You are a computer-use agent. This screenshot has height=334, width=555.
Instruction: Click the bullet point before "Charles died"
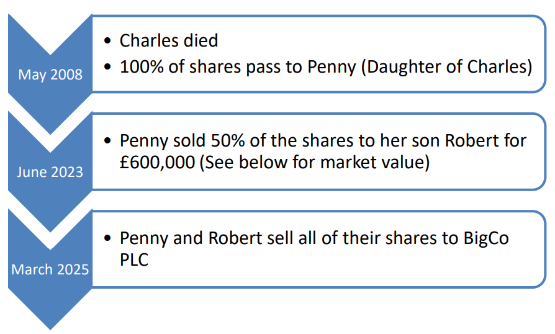click(x=109, y=42)
